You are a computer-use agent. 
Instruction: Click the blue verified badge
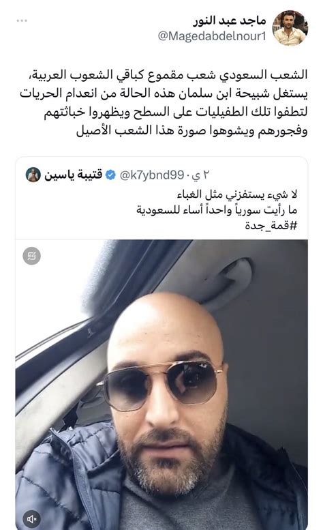(110, 175)
